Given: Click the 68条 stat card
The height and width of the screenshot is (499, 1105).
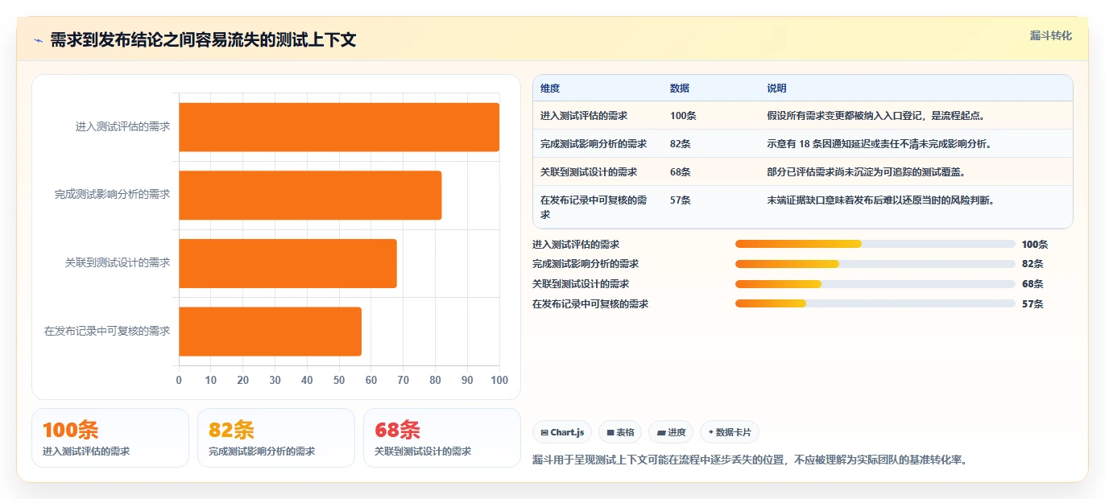Looking at the screenshot, I should point(442,438).
